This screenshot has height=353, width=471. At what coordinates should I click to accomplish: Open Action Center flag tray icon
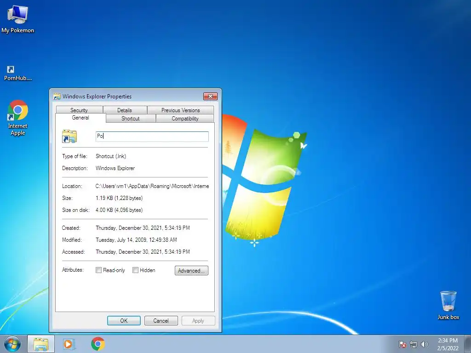[402, 344]
